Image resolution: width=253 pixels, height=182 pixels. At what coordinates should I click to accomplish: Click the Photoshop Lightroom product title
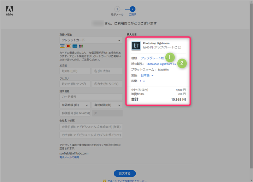tap(156, 43)
